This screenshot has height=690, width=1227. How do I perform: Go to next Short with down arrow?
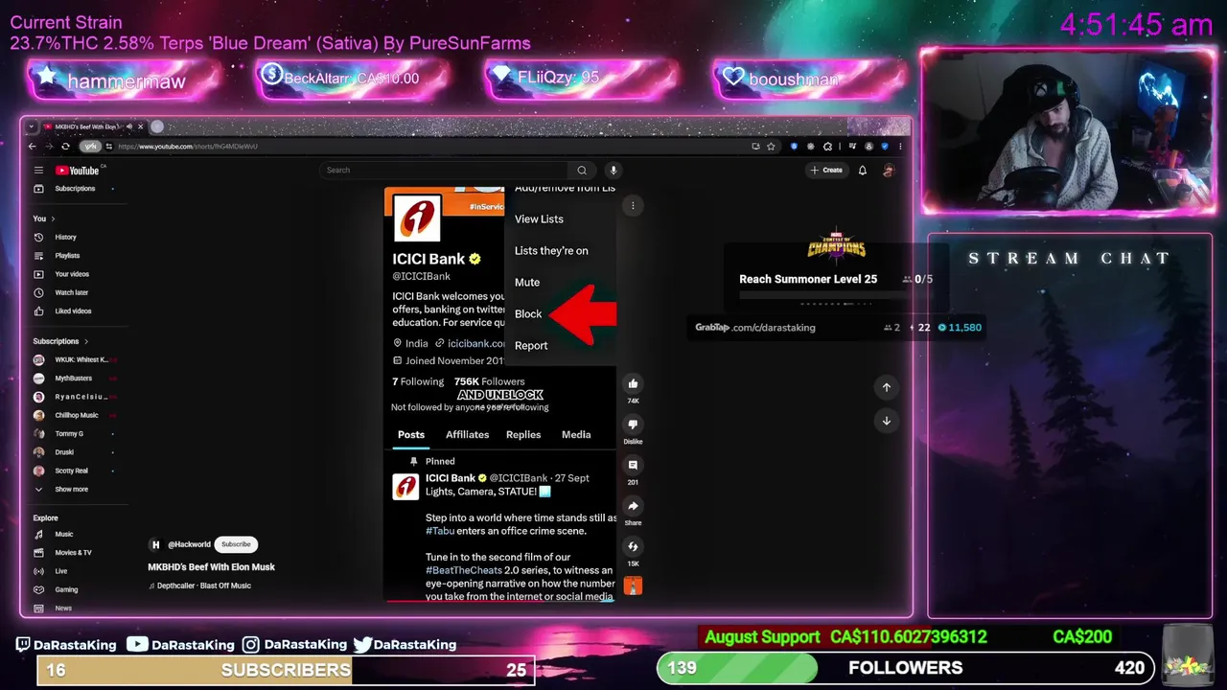(886, 421)
